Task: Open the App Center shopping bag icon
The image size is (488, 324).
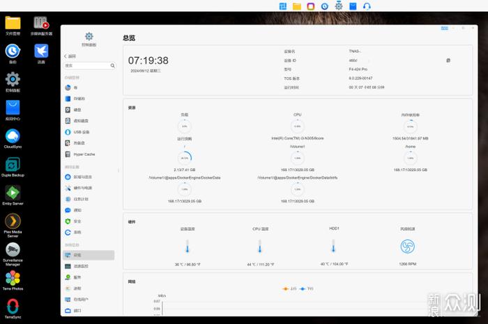Action: (13, 110)
